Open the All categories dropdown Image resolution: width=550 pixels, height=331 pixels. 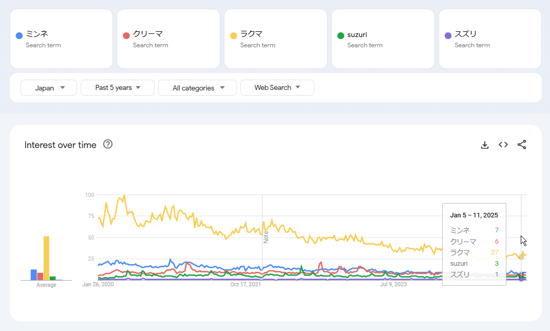click(x=197, y=88)
